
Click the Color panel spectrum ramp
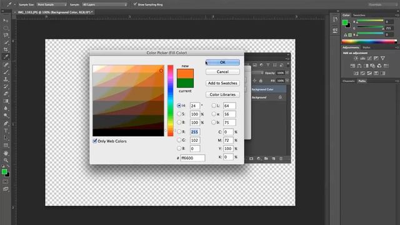pos(369,42)
